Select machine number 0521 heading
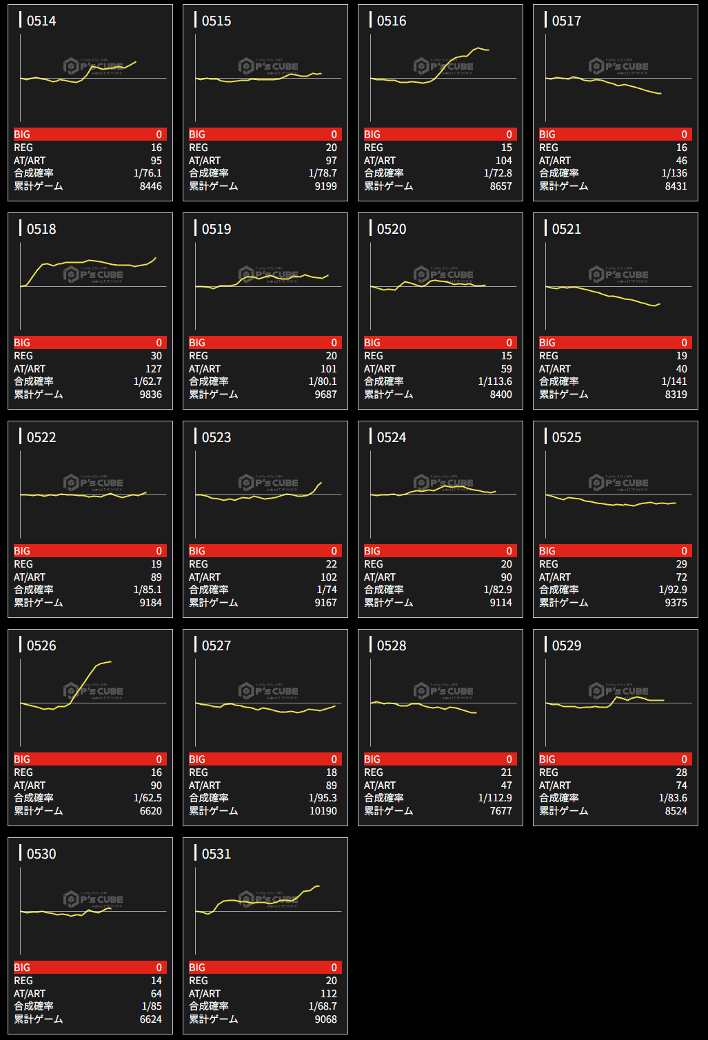708x1040 pixels. (x=567, y=229)
